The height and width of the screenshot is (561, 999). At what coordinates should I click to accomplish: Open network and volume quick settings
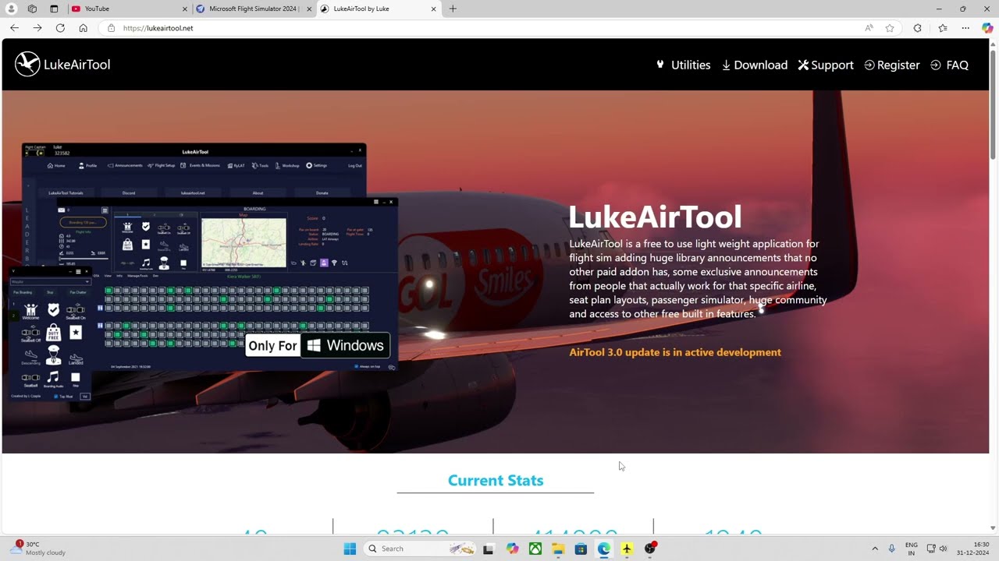tap(937, 549)
